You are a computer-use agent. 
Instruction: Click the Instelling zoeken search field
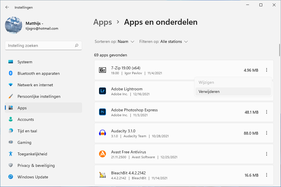tap(40, 45)
